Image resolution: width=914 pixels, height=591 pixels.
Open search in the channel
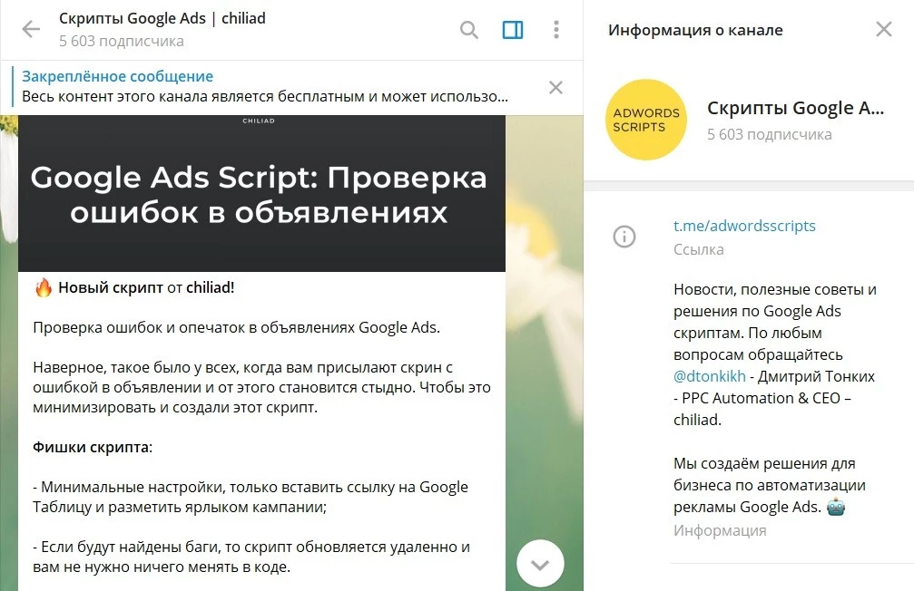tap(468, 29)
